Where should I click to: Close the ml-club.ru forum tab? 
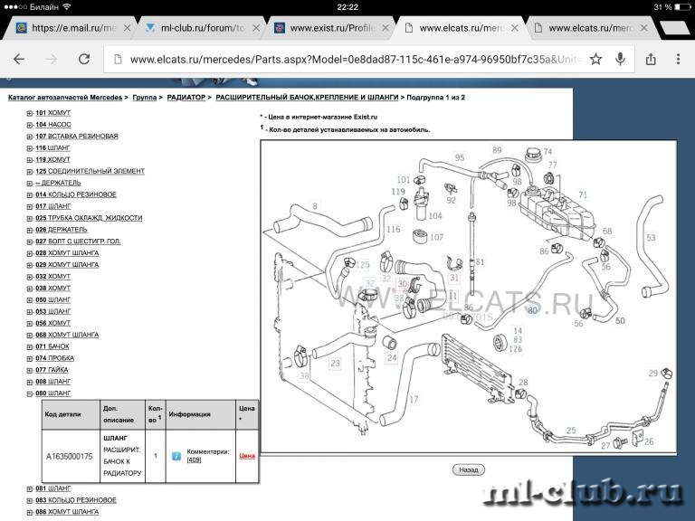pyautogui.click(x=254, y=28)
